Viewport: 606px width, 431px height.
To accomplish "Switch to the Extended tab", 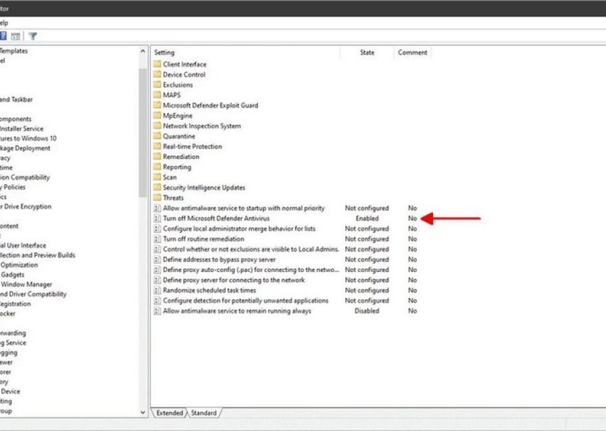I will point(168,413).
